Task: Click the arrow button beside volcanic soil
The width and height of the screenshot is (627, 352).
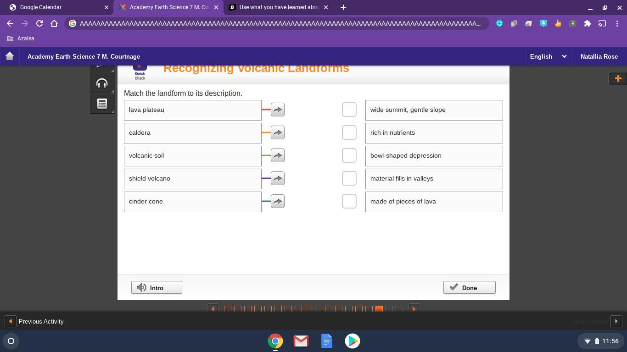Action: (x=278, y=155)
